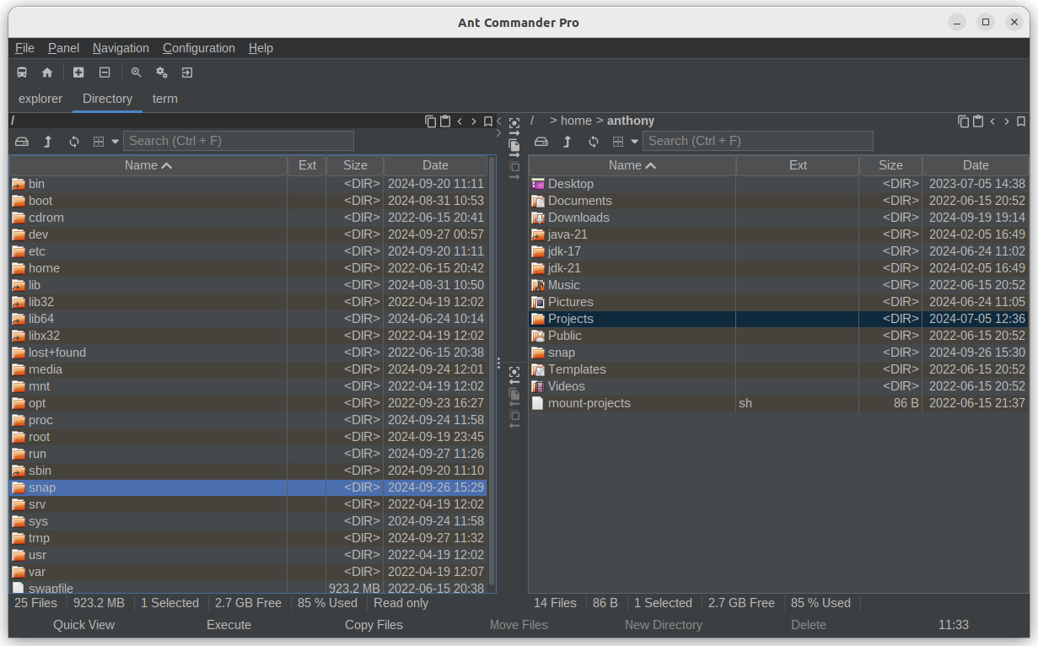Sort left panel by Name column header
This screenshot has height=646, width=1038.
click(148, 165)
